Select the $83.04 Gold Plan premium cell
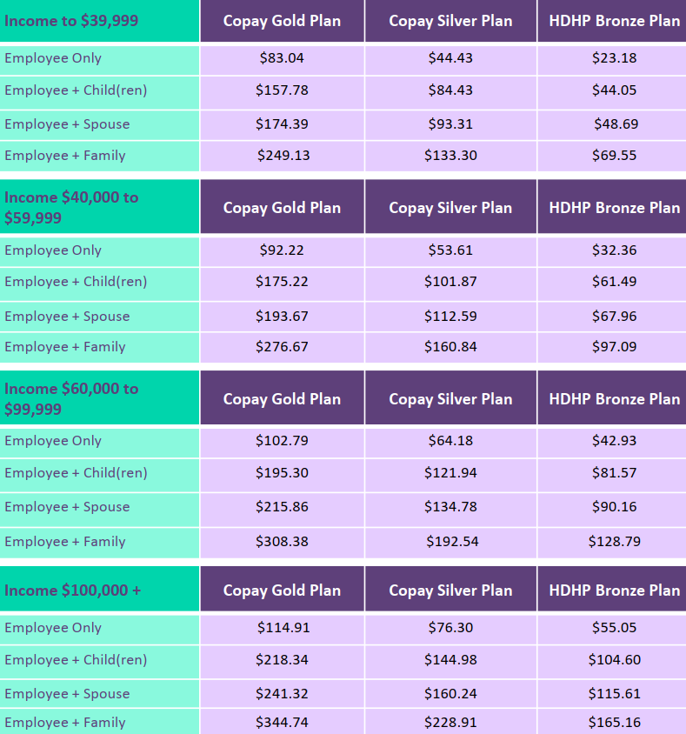Screen dimensions: 686x734 (x=282, y=58)
